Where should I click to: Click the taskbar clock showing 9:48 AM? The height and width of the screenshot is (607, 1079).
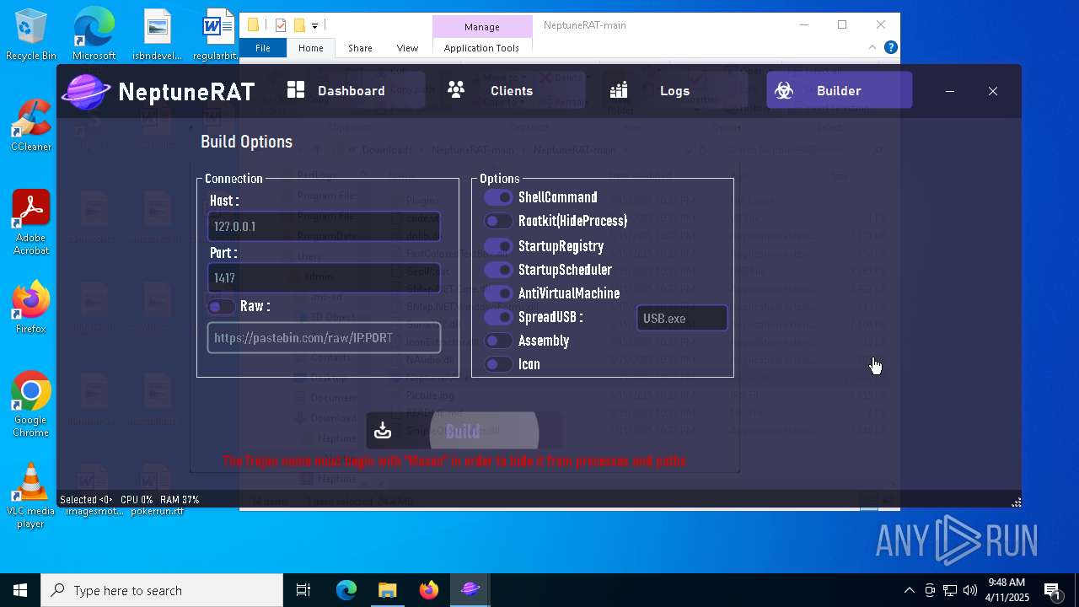coord(1007,590)
